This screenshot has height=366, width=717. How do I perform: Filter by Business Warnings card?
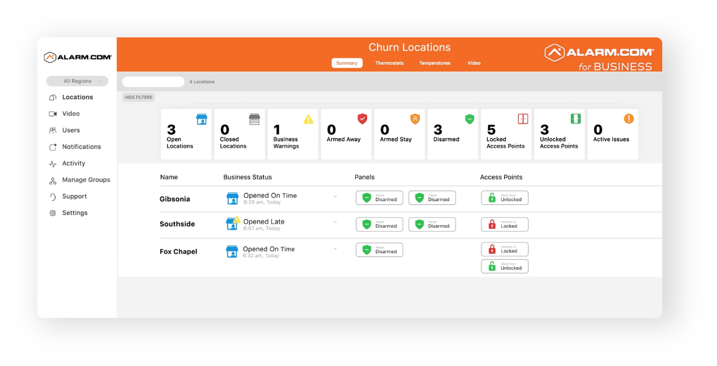pos(292,134)
